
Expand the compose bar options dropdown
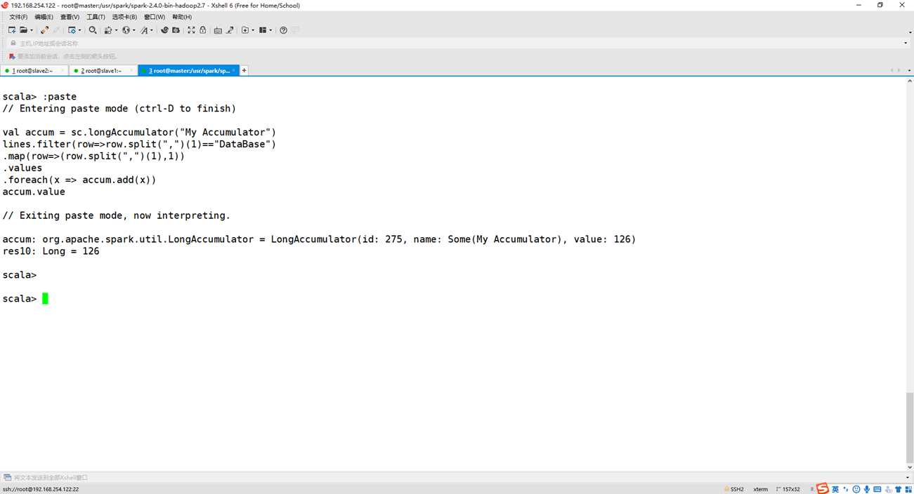click(907, 478)
